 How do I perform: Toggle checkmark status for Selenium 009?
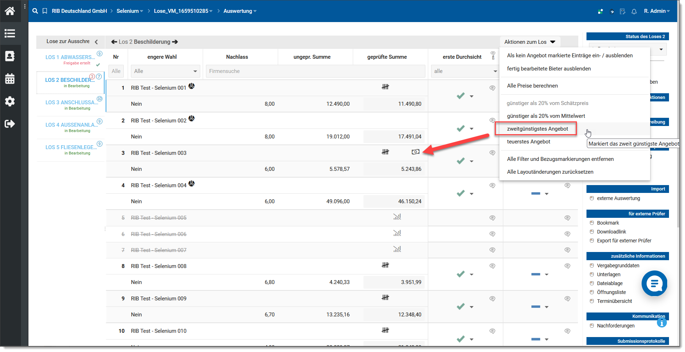(x=461, y=306)
